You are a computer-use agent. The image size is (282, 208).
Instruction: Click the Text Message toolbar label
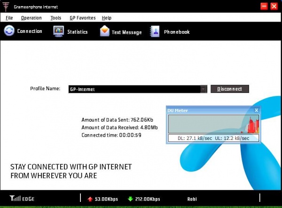coord(126,32)
